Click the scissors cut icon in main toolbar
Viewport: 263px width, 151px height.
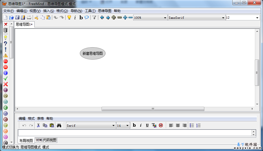tap(36, 18)
